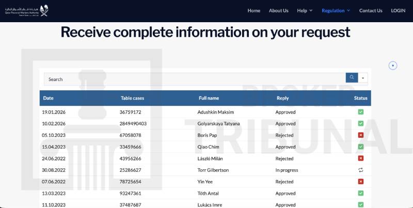The width and height of the screenshot is (413, 208).
Task: Sort by the Reply column header
Action: click(x=282, y=98)
